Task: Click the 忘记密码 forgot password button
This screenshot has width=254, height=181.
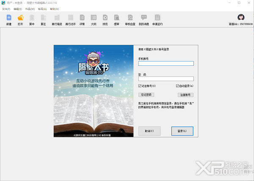Action: pos(146,95)
